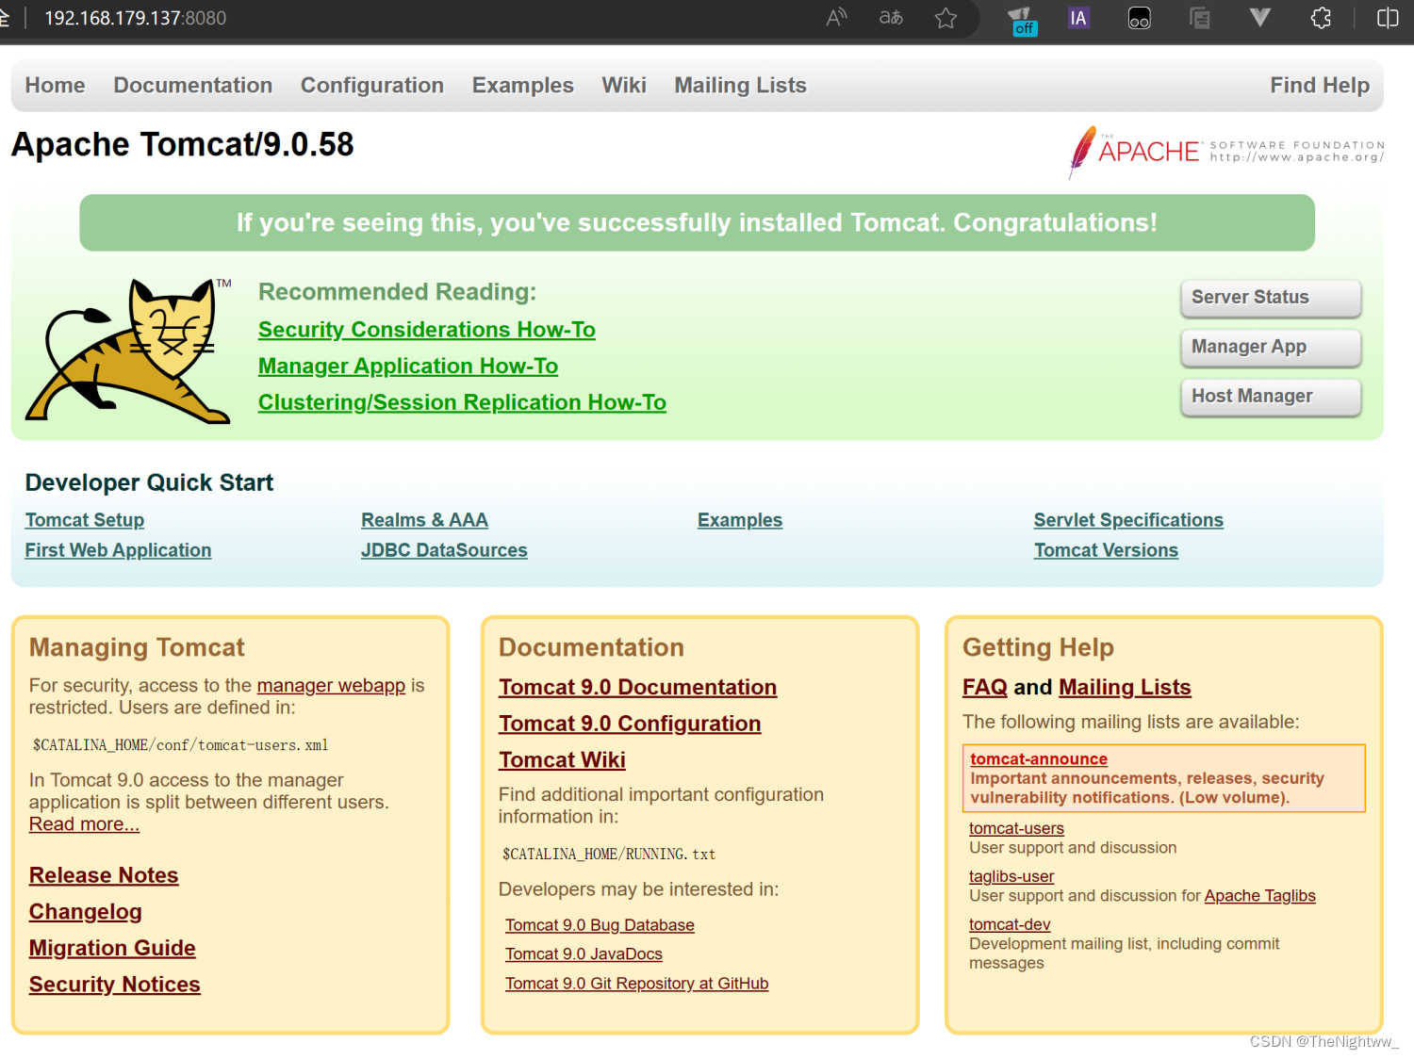The width and height of the screenshot is (1414, 1059).
Task: Open the Tomcat Versions link
Action: (x=1106, y=550)
